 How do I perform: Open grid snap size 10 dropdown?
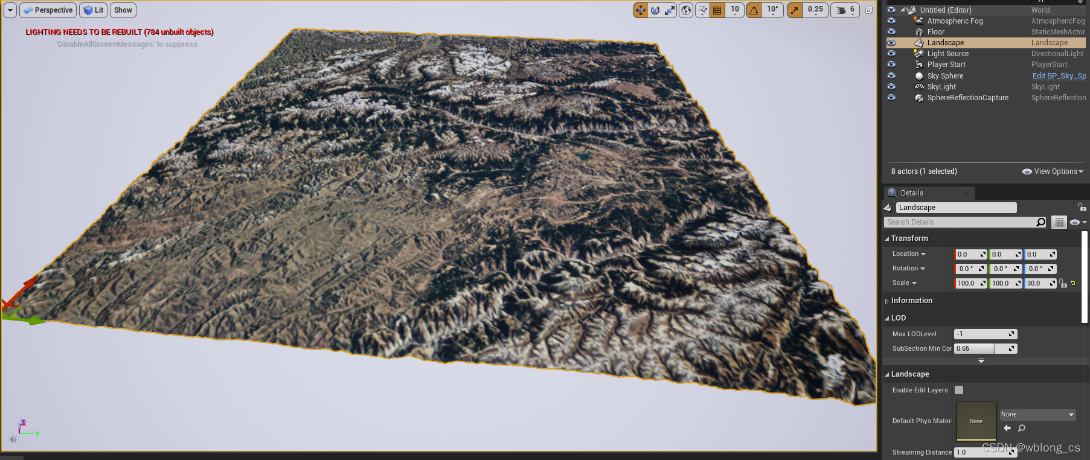pos(734,10)
